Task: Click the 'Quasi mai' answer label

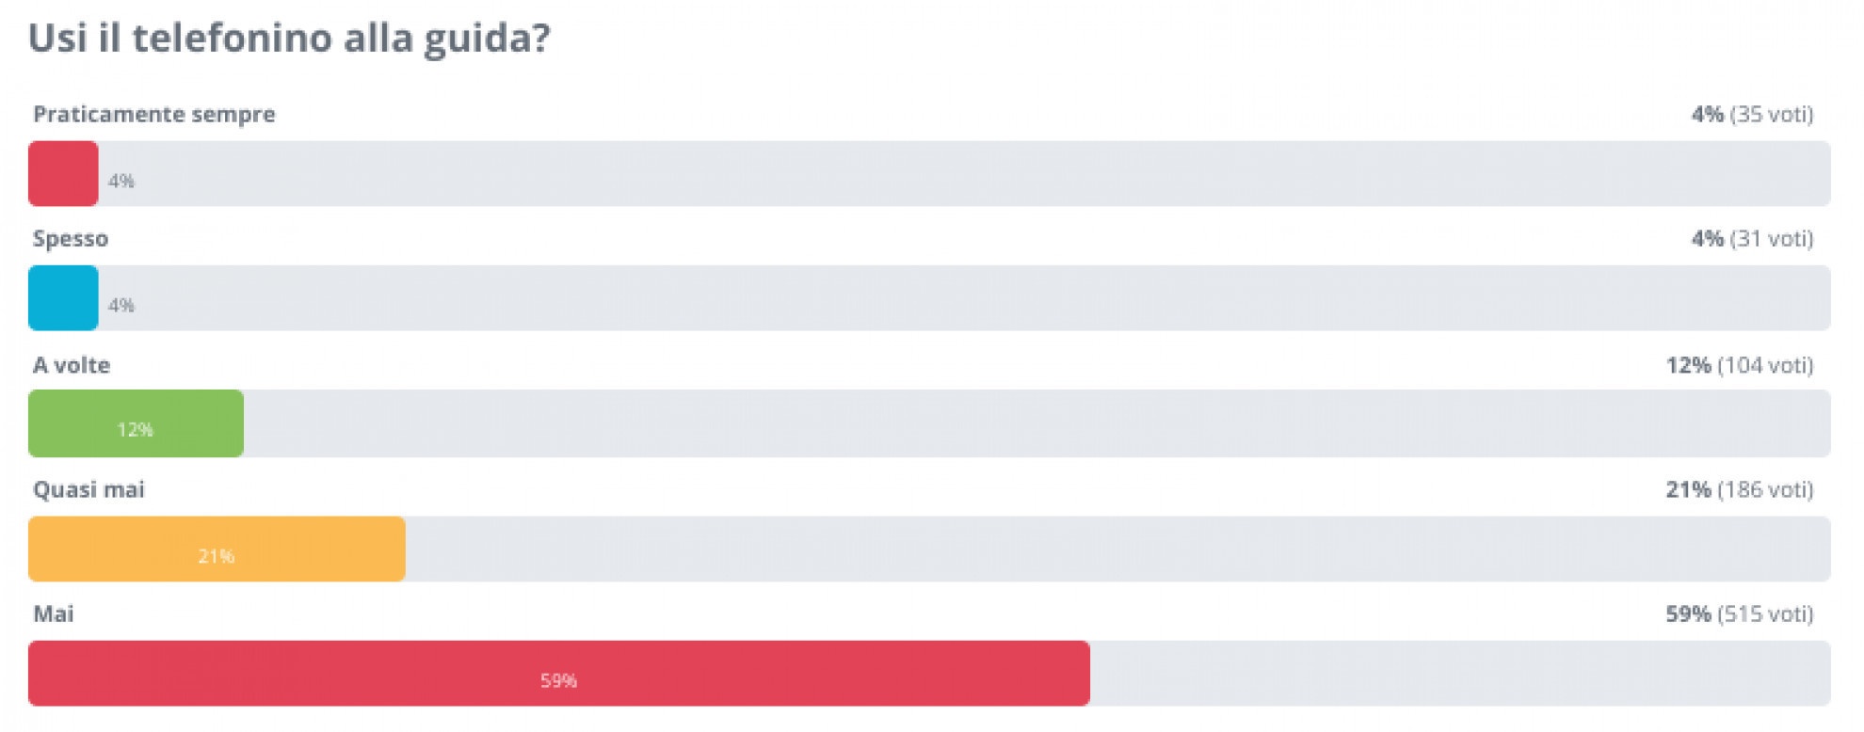Action: 88,489
